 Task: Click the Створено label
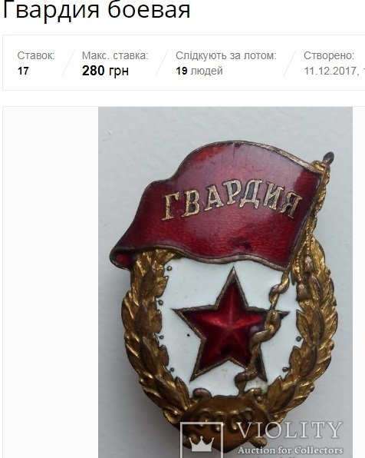pyautogui.click(x=329, y=55)
